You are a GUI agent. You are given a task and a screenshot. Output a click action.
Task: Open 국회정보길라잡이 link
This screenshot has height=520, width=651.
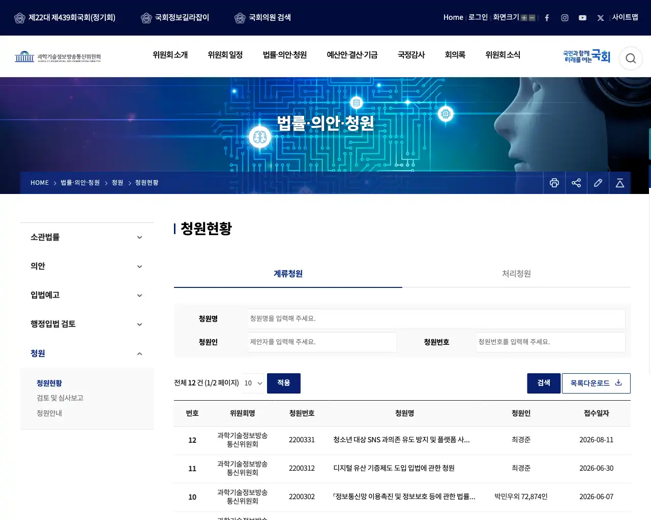point(175,18)
